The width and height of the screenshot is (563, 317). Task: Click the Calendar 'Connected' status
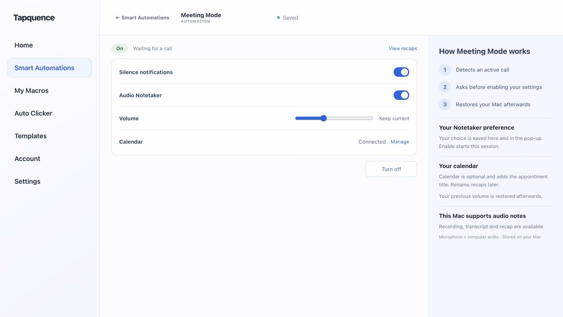pos(372,142)
